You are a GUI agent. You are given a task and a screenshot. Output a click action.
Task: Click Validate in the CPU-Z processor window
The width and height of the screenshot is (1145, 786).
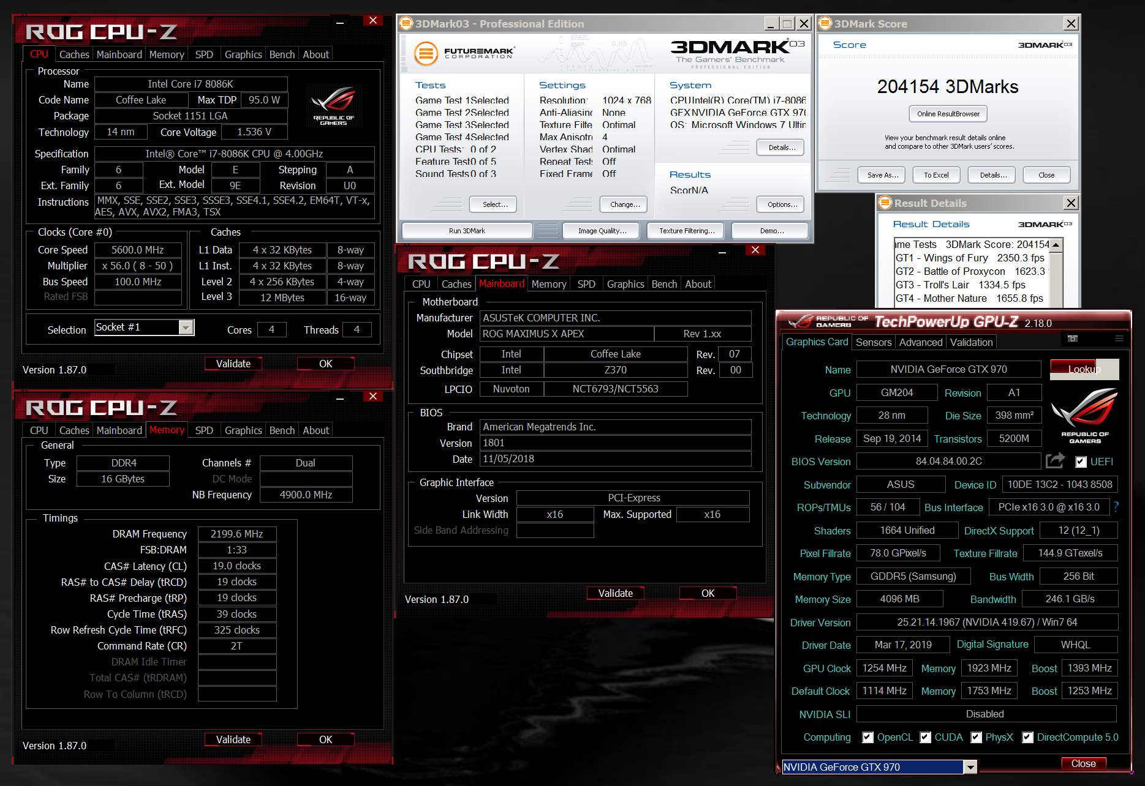pos(233,364)
